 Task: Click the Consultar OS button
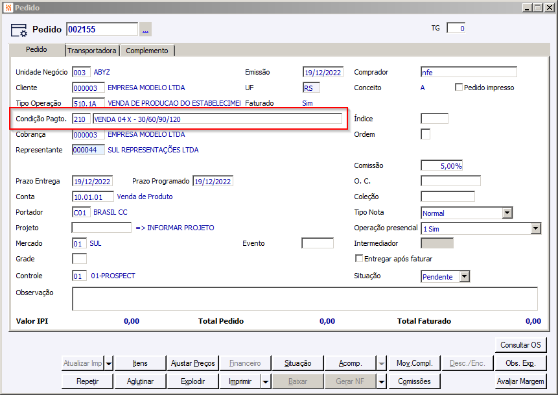pos(520,345)
